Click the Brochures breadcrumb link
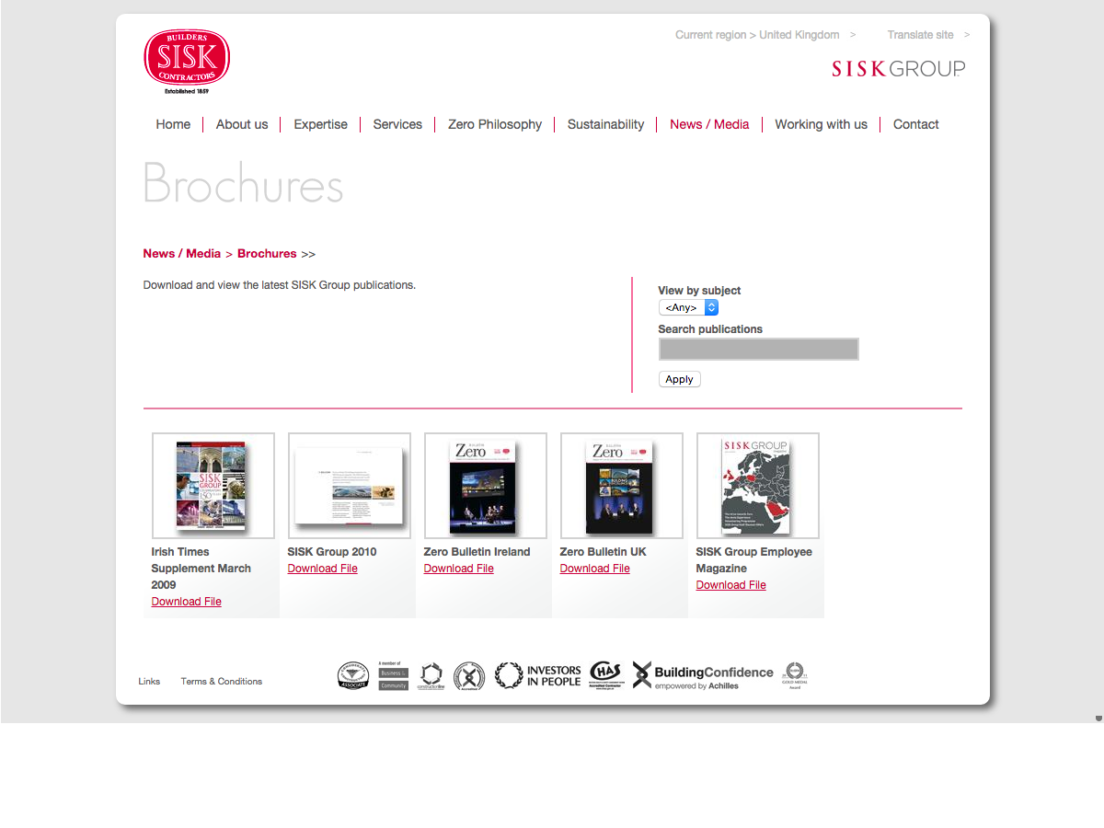The height and width of the screenshot is (828, 1104). (267, 254)
